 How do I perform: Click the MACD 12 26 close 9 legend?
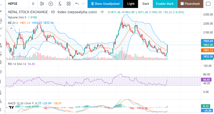click(21, 103)
